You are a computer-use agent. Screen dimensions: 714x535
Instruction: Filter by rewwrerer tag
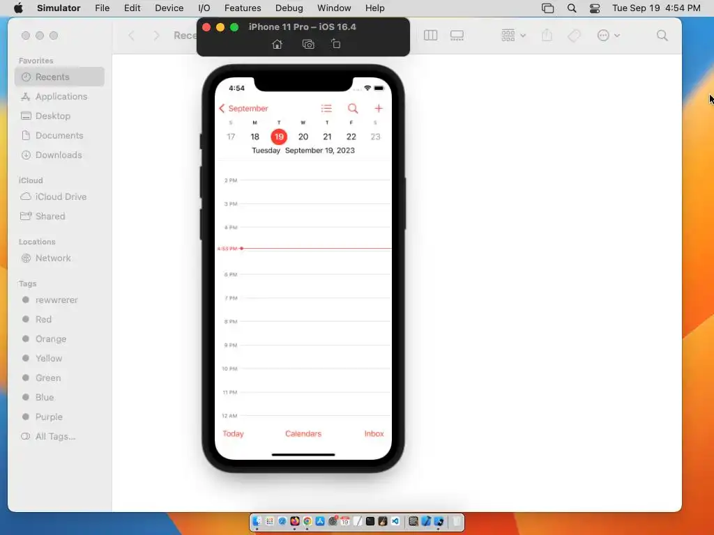[x=60, y=300]
